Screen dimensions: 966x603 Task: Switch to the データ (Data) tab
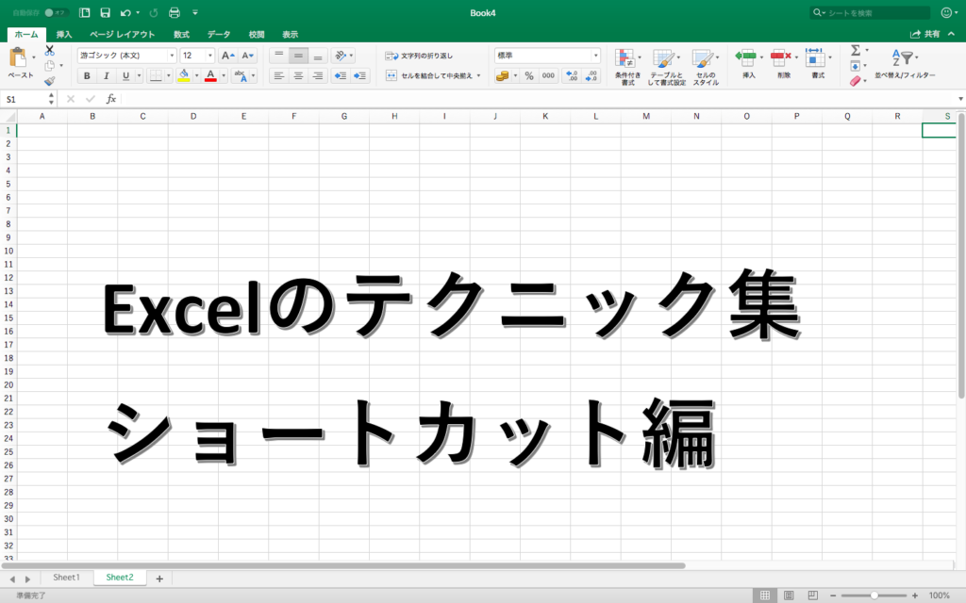point(219,35)
